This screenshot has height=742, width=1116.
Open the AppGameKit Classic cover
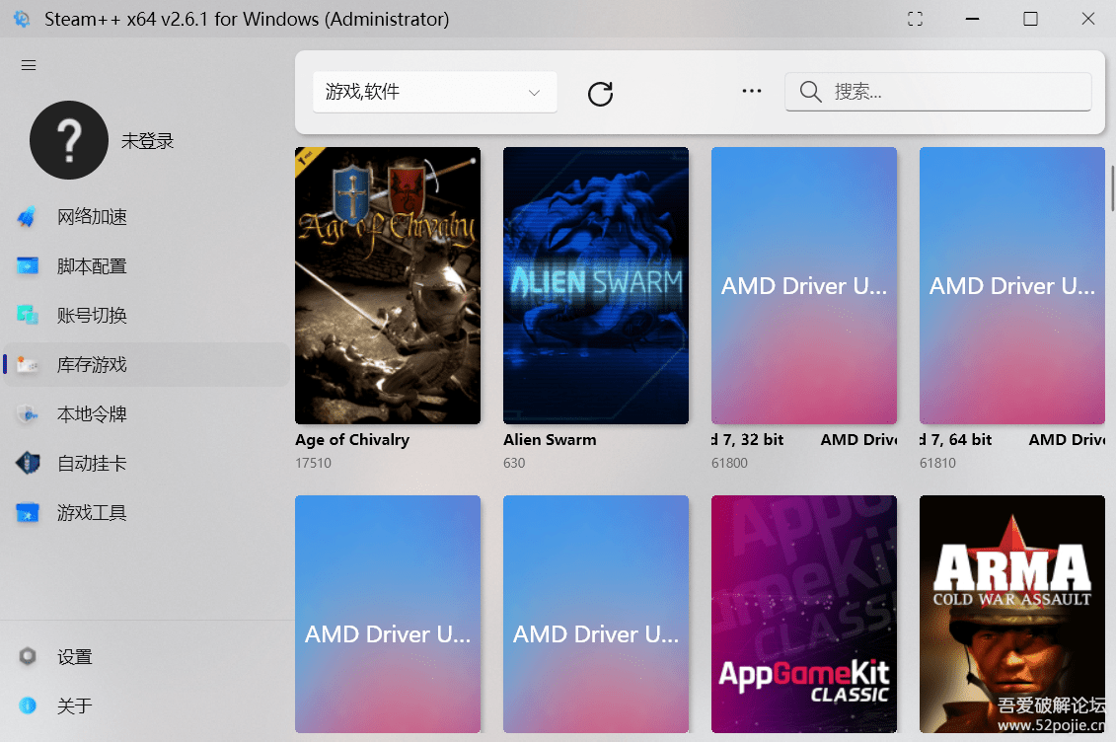(x=804, y=614)
